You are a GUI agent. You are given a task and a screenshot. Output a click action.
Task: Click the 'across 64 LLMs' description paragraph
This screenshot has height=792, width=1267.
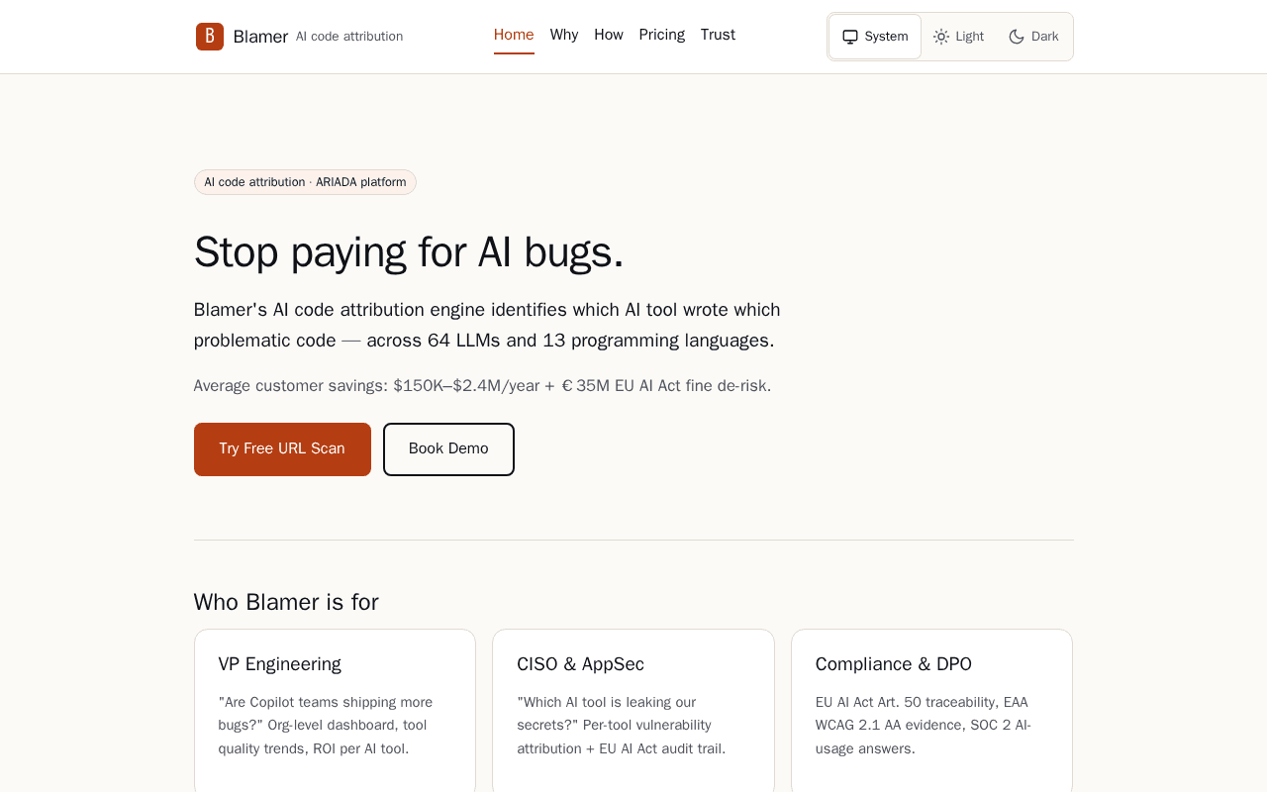(x=487, y=325)
